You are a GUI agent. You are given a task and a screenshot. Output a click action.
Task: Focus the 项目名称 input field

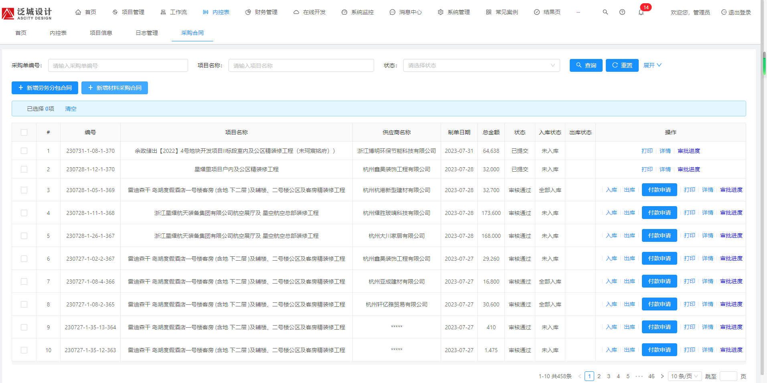301,65
